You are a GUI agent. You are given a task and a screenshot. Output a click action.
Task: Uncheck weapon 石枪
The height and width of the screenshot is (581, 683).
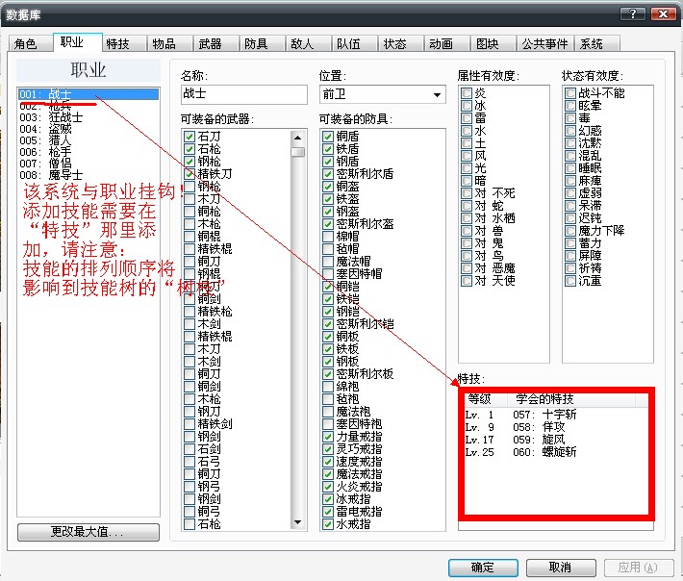tap(190, 149)
